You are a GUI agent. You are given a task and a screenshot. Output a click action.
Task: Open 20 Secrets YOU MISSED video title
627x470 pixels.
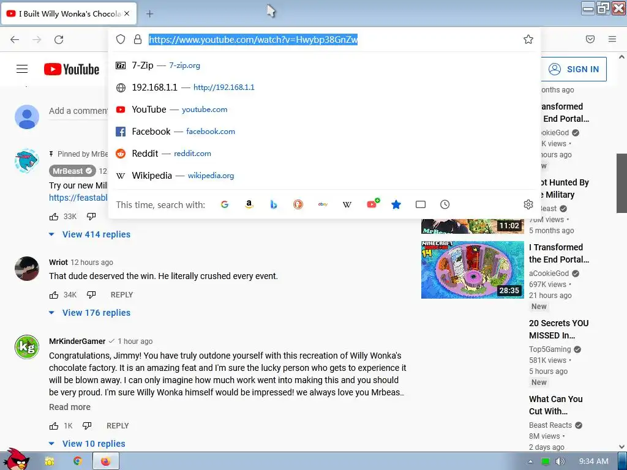click(558, 329)
